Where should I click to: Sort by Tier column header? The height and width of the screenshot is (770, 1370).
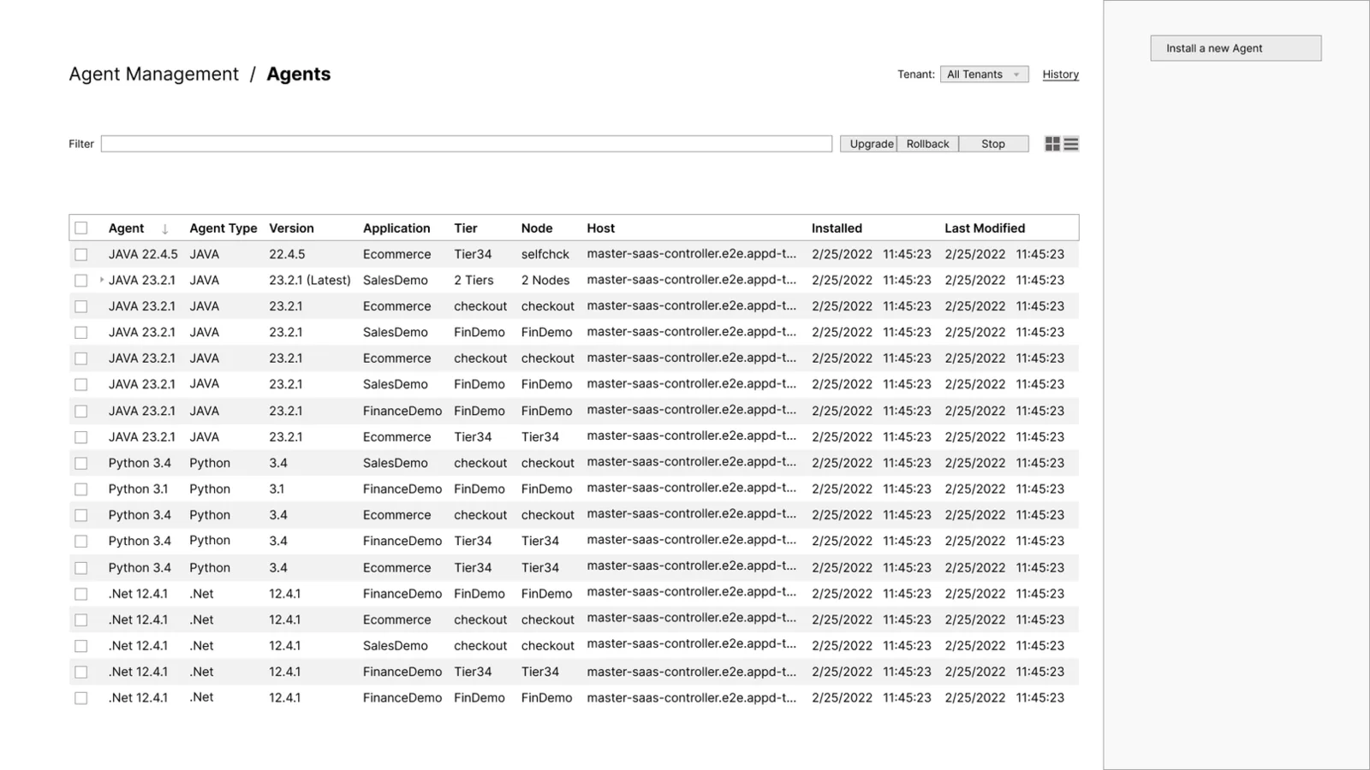click(466, 228)
